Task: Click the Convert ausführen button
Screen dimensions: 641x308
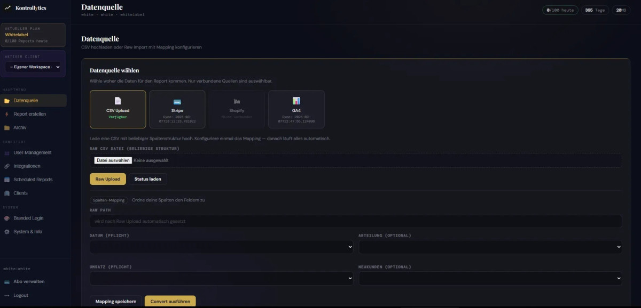Action: pos(170,301)
